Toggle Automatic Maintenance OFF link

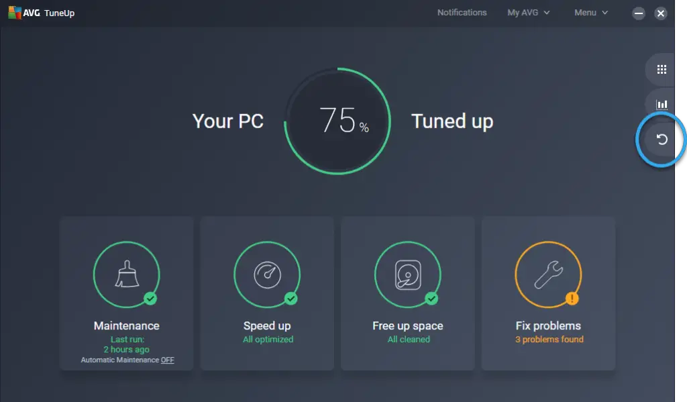[x=167, y=360]
